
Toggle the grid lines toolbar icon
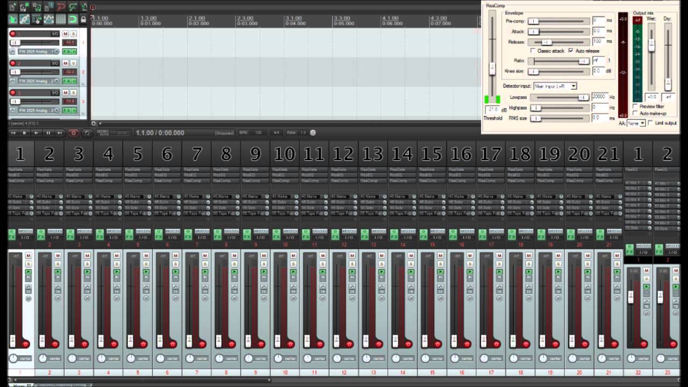pyautogui.click(x=60, y=19)
